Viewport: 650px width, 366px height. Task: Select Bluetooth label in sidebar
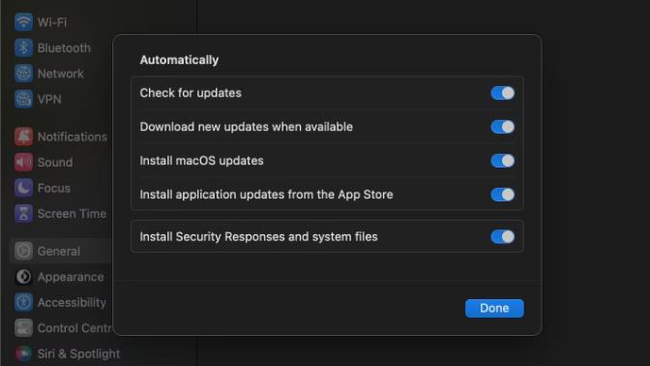(x=64, y=48)
